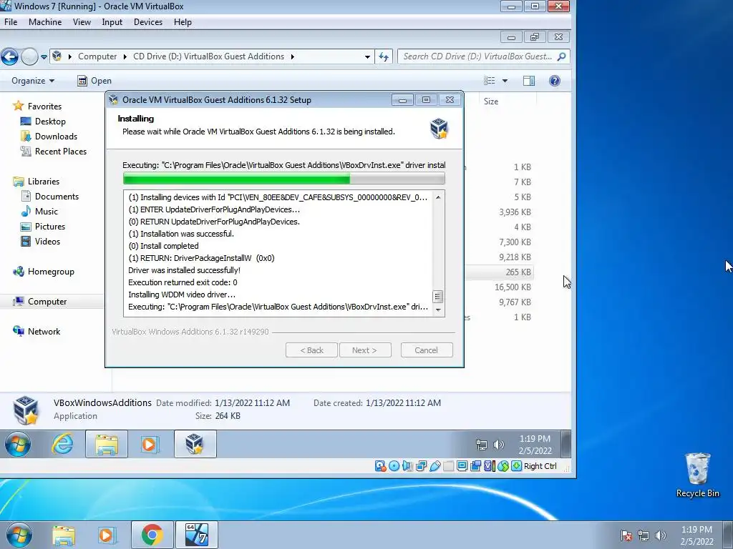
Task: Expand the arrow after CD Drive breadcrumb
Action: point(293,56)
